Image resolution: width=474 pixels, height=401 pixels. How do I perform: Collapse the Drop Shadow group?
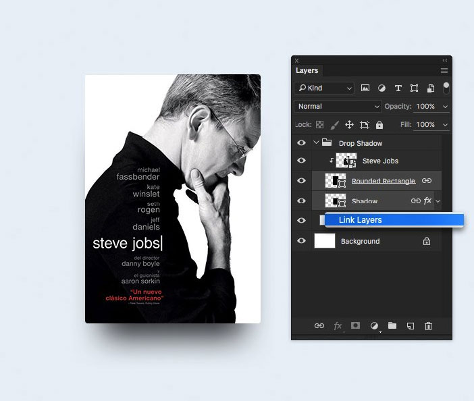point(316,142)
